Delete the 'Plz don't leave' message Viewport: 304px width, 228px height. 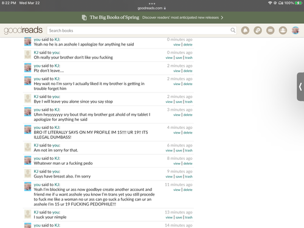[188, 71]
